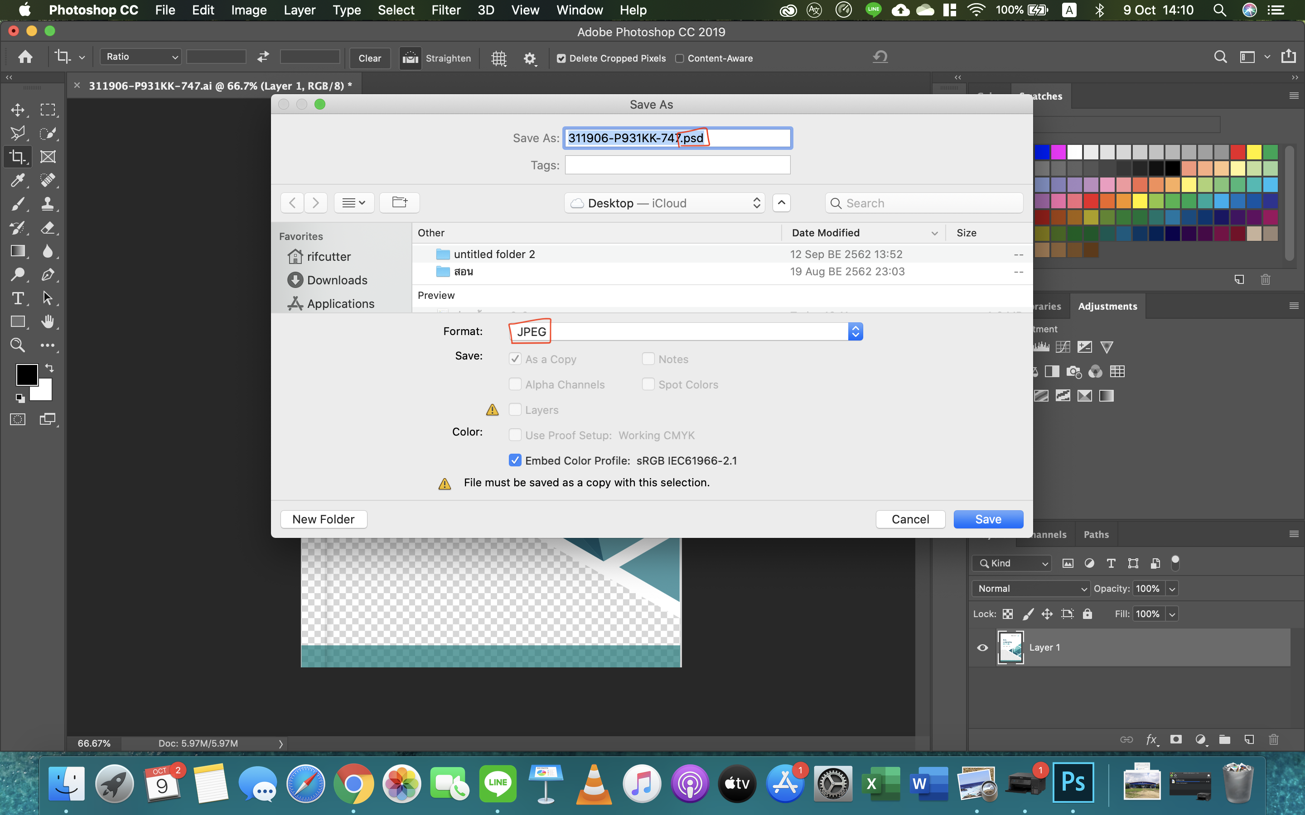Open the Filter menu

click(445, 10)
